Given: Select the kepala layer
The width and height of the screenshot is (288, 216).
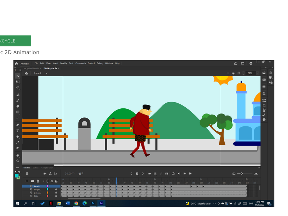Looking at the screenshot, I should 37,186.
